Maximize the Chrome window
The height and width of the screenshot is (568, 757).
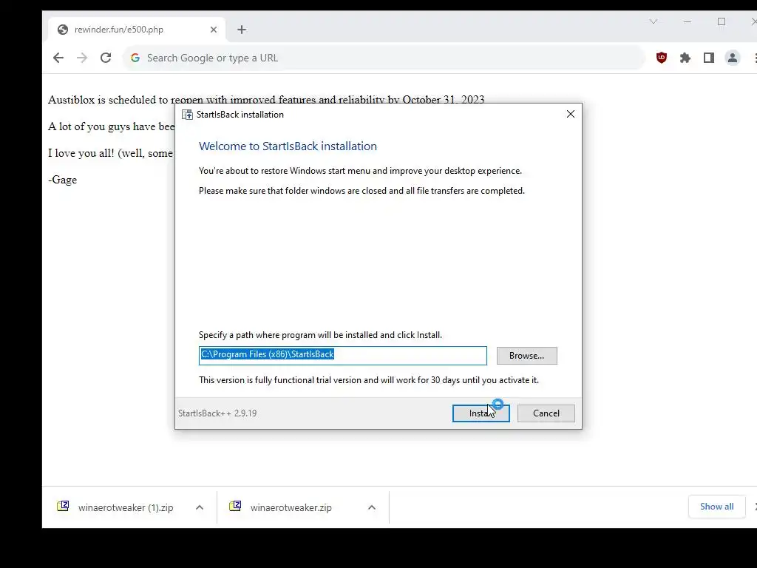click(x=722, y=21)
